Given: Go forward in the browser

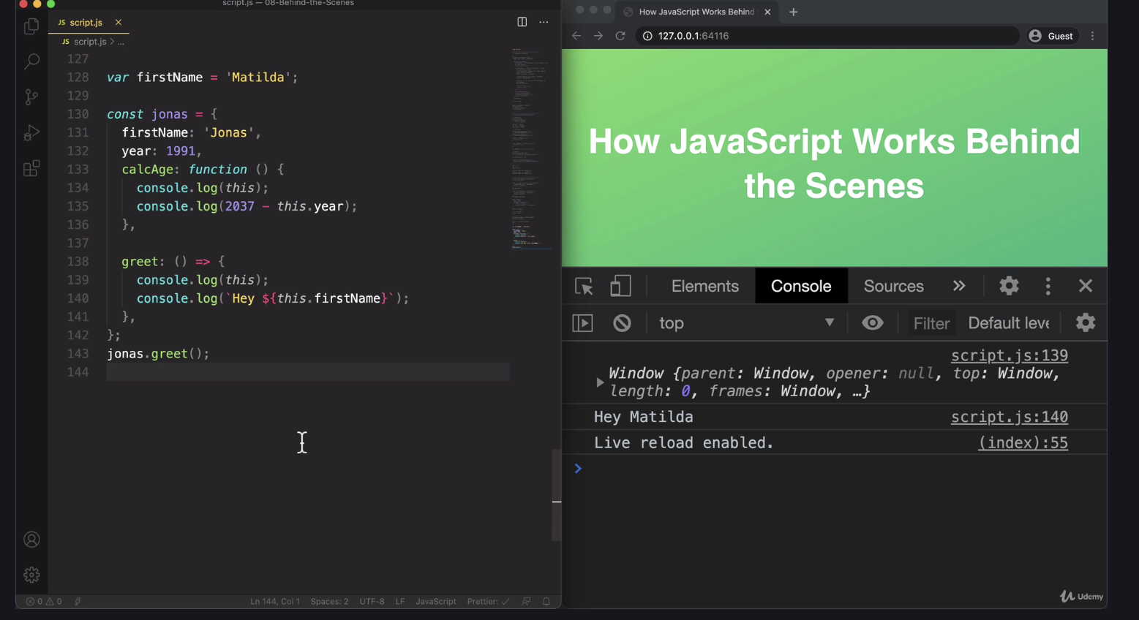Looking at the screenshot, I should coord(598,36).
